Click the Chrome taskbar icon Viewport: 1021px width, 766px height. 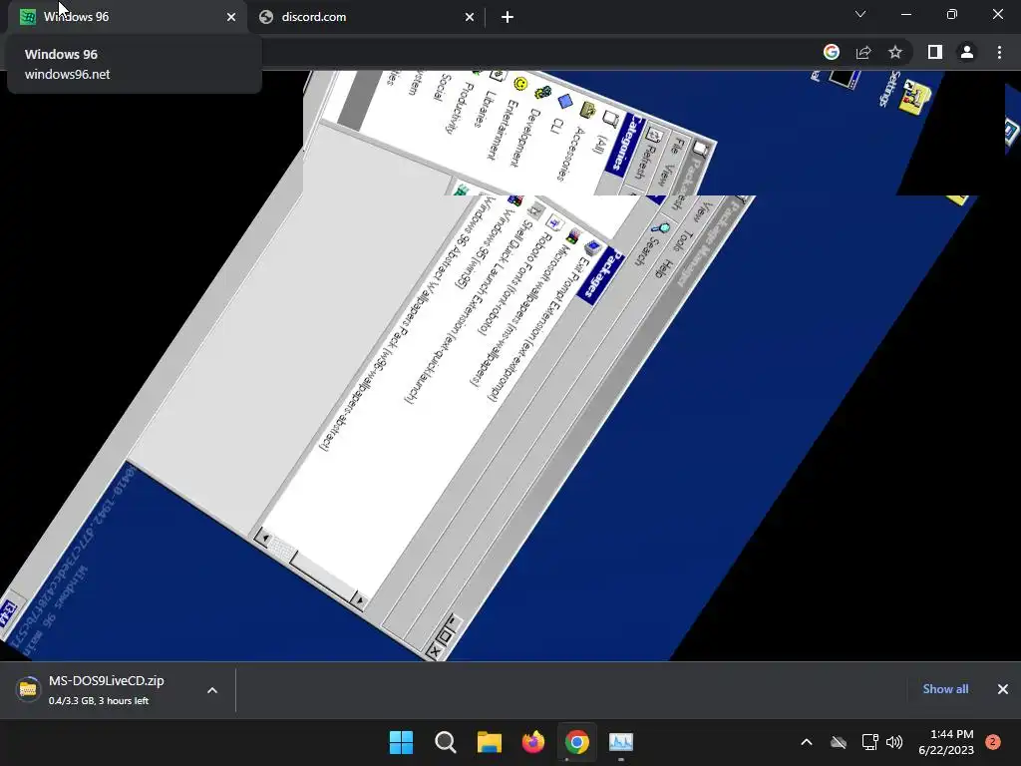coord(577,742)
